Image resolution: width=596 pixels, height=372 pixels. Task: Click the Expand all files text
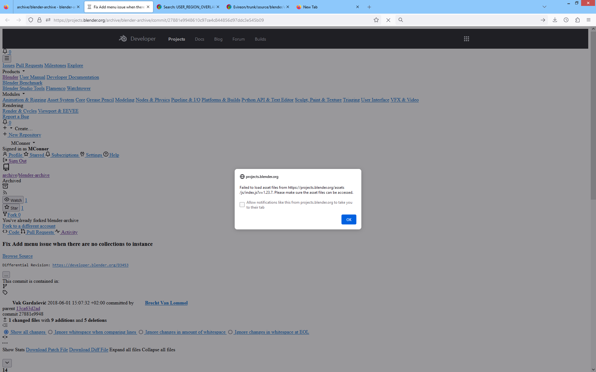point(125,350)
